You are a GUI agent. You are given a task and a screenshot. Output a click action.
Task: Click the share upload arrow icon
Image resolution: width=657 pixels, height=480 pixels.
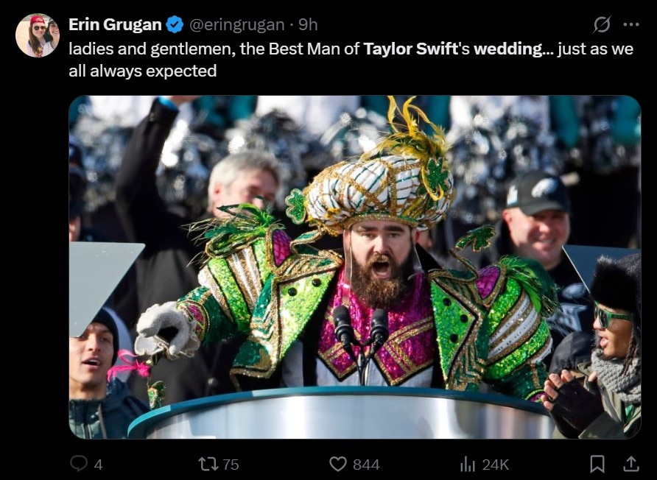[x=631, y=464]
